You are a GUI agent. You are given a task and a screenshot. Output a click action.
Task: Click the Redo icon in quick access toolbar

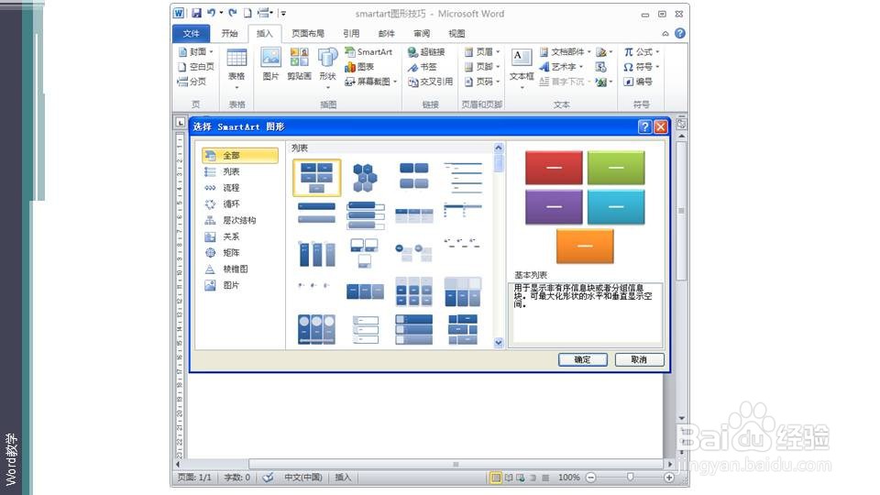[x=232, y=13]
